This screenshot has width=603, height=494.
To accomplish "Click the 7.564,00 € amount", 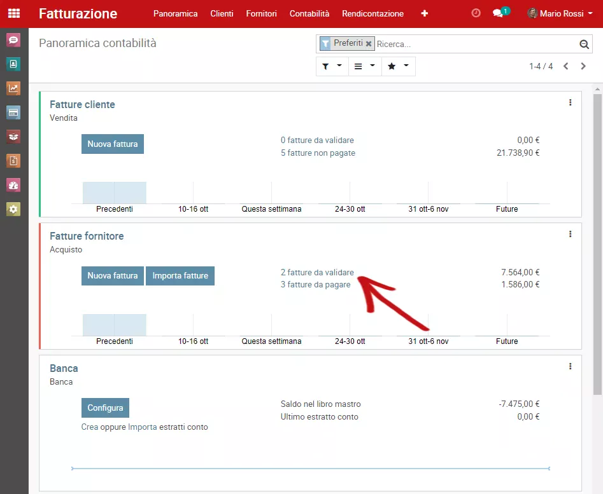I will tap(520, 272).
